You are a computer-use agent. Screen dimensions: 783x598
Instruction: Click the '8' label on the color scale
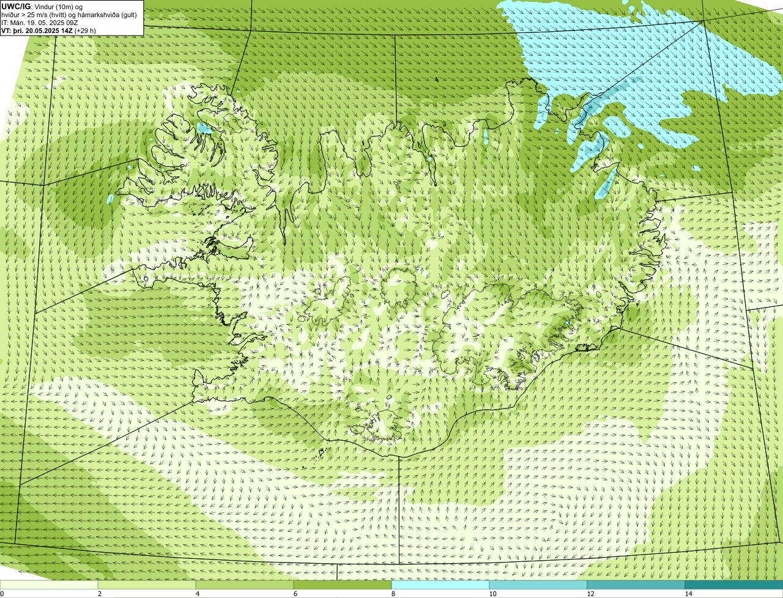(x=393, y=594)
